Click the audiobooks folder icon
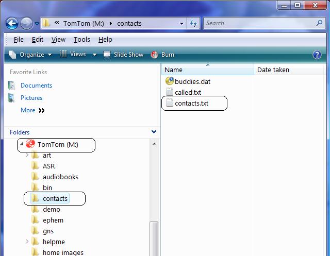The height and width of the screenshot is (256, 330). [36, 176]
